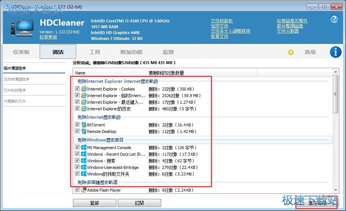Open the 加密文件 link
The image size is (346, 211).
click(219, 26)
